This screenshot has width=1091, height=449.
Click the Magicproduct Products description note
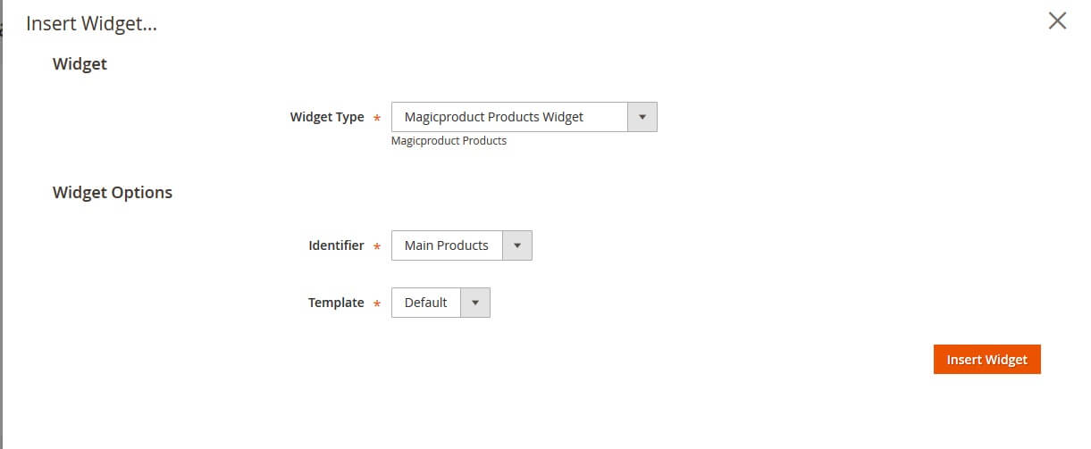click(449, 141)
